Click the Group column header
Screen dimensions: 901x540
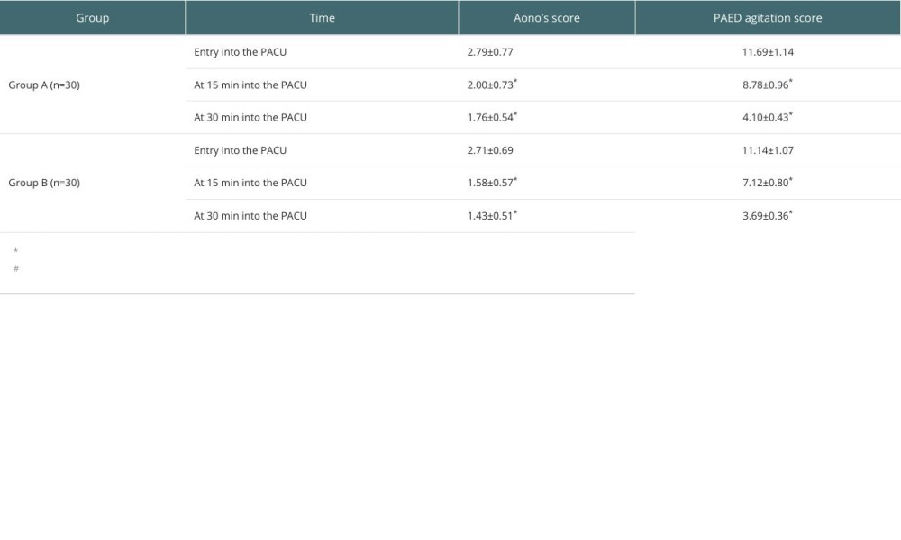[x=93, y=18]
